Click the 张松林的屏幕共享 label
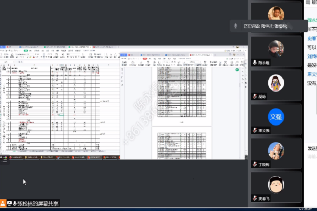The height and width of the screenshot is (211, 317). tap(38, 203)
